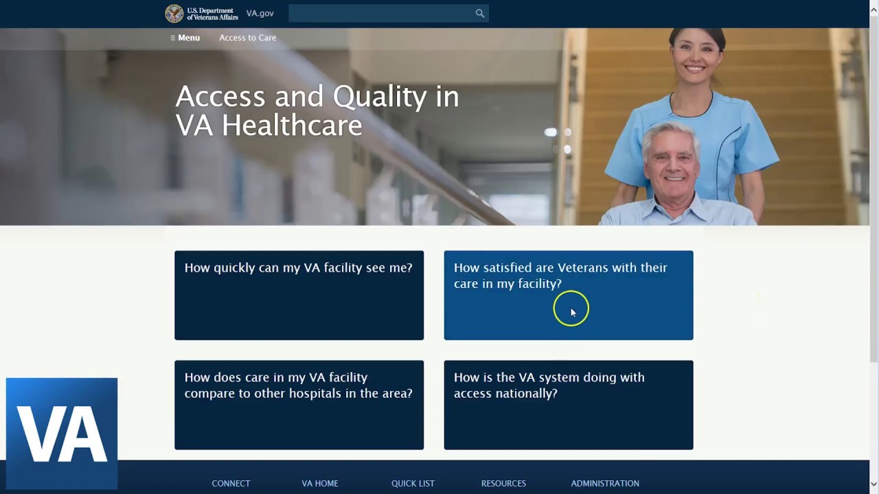The width and height of the screenshot is (879, 494).
Task: Open 'How does care in my VA facility compare' tile
Action: 299,405
